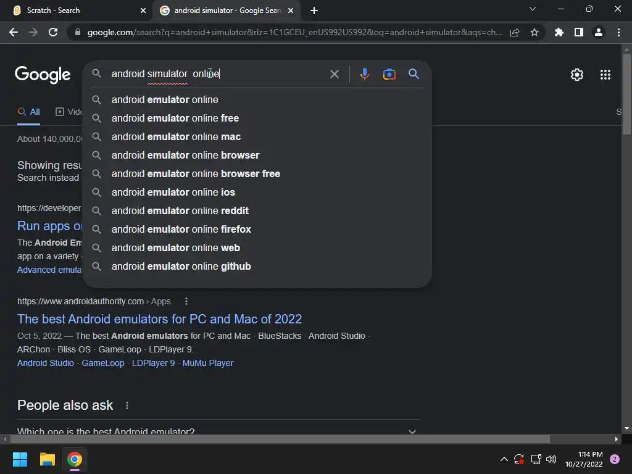Expand 'Which one is the best Android emulator?'
This screenshot has height=474, width=632.
[218, 430]
